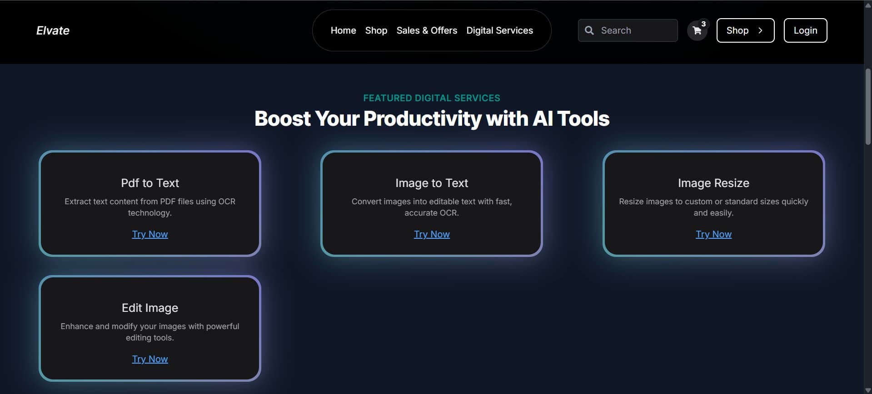The width and height of the screenshot is (872, 394).
Task: Open the Shop navigation menu item
Action: click(x=376, y=30)
